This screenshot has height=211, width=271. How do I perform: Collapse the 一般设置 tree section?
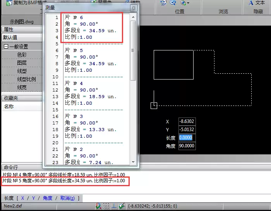[x=6, y=47]
